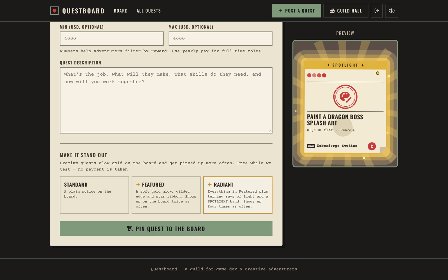Click the 'Paint a Dragon Boss Splash Art' title
448x280 pixels.
tap(335, 120)
